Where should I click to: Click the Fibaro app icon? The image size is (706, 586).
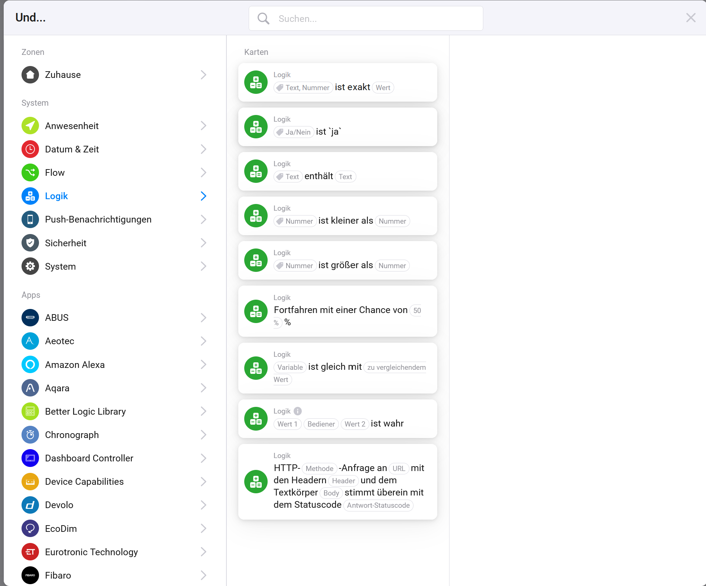[x=30, y=575]
